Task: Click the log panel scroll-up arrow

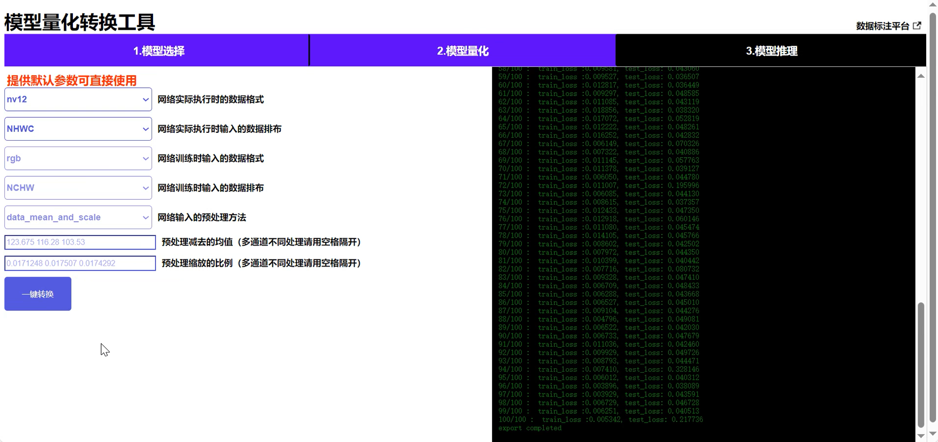Action: tap(921, 76)
